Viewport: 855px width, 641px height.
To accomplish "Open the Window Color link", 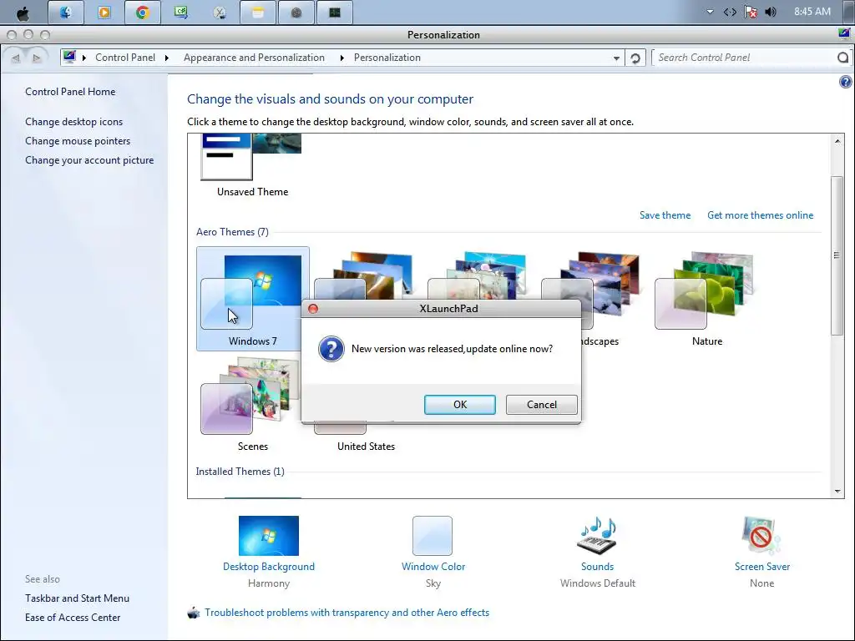I will point(433,567).
